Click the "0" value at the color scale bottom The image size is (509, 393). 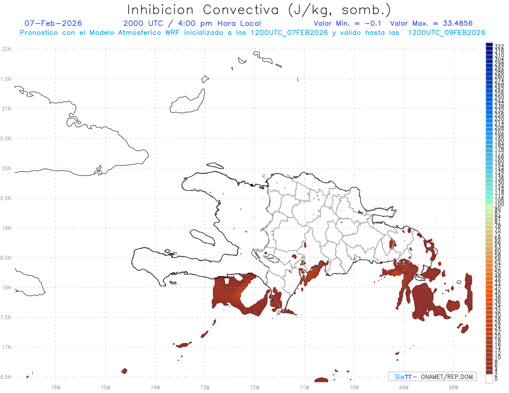pos(496,378)
